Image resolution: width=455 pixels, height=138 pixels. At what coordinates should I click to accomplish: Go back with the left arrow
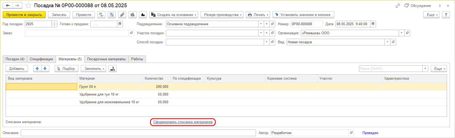8,6
